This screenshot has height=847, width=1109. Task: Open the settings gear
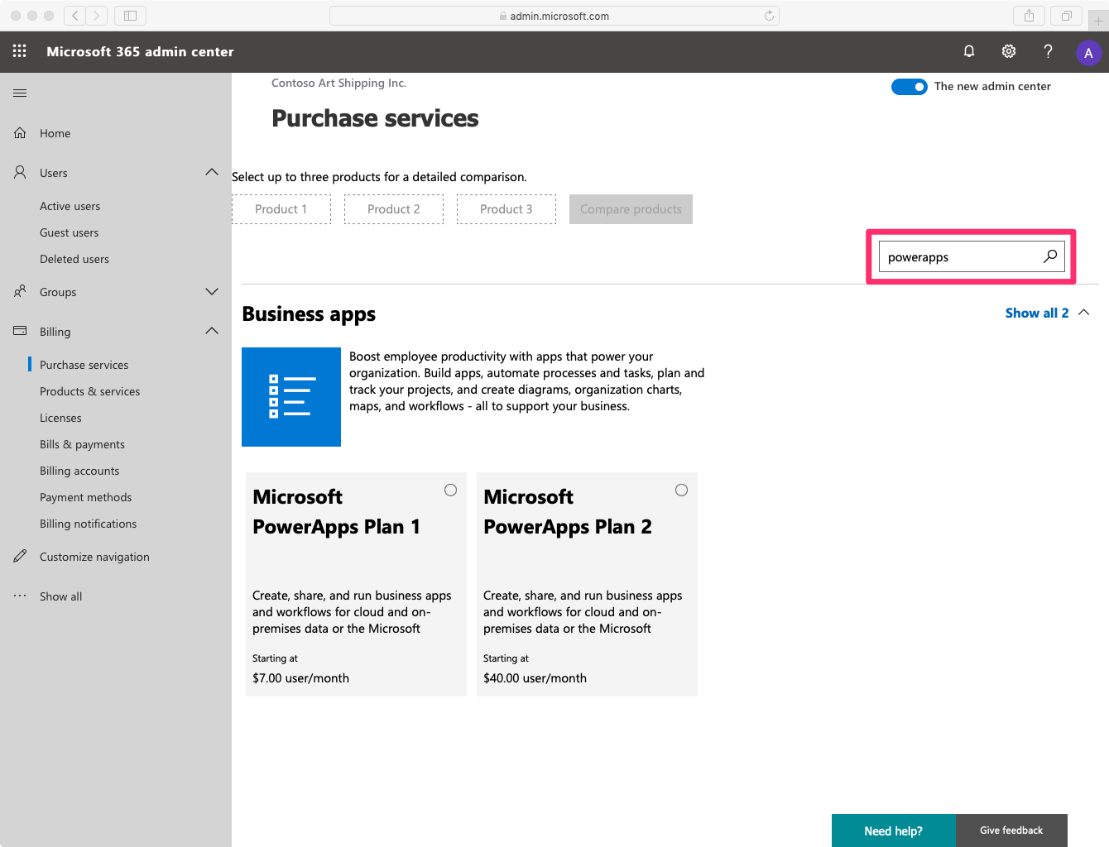pos(1009,51)
